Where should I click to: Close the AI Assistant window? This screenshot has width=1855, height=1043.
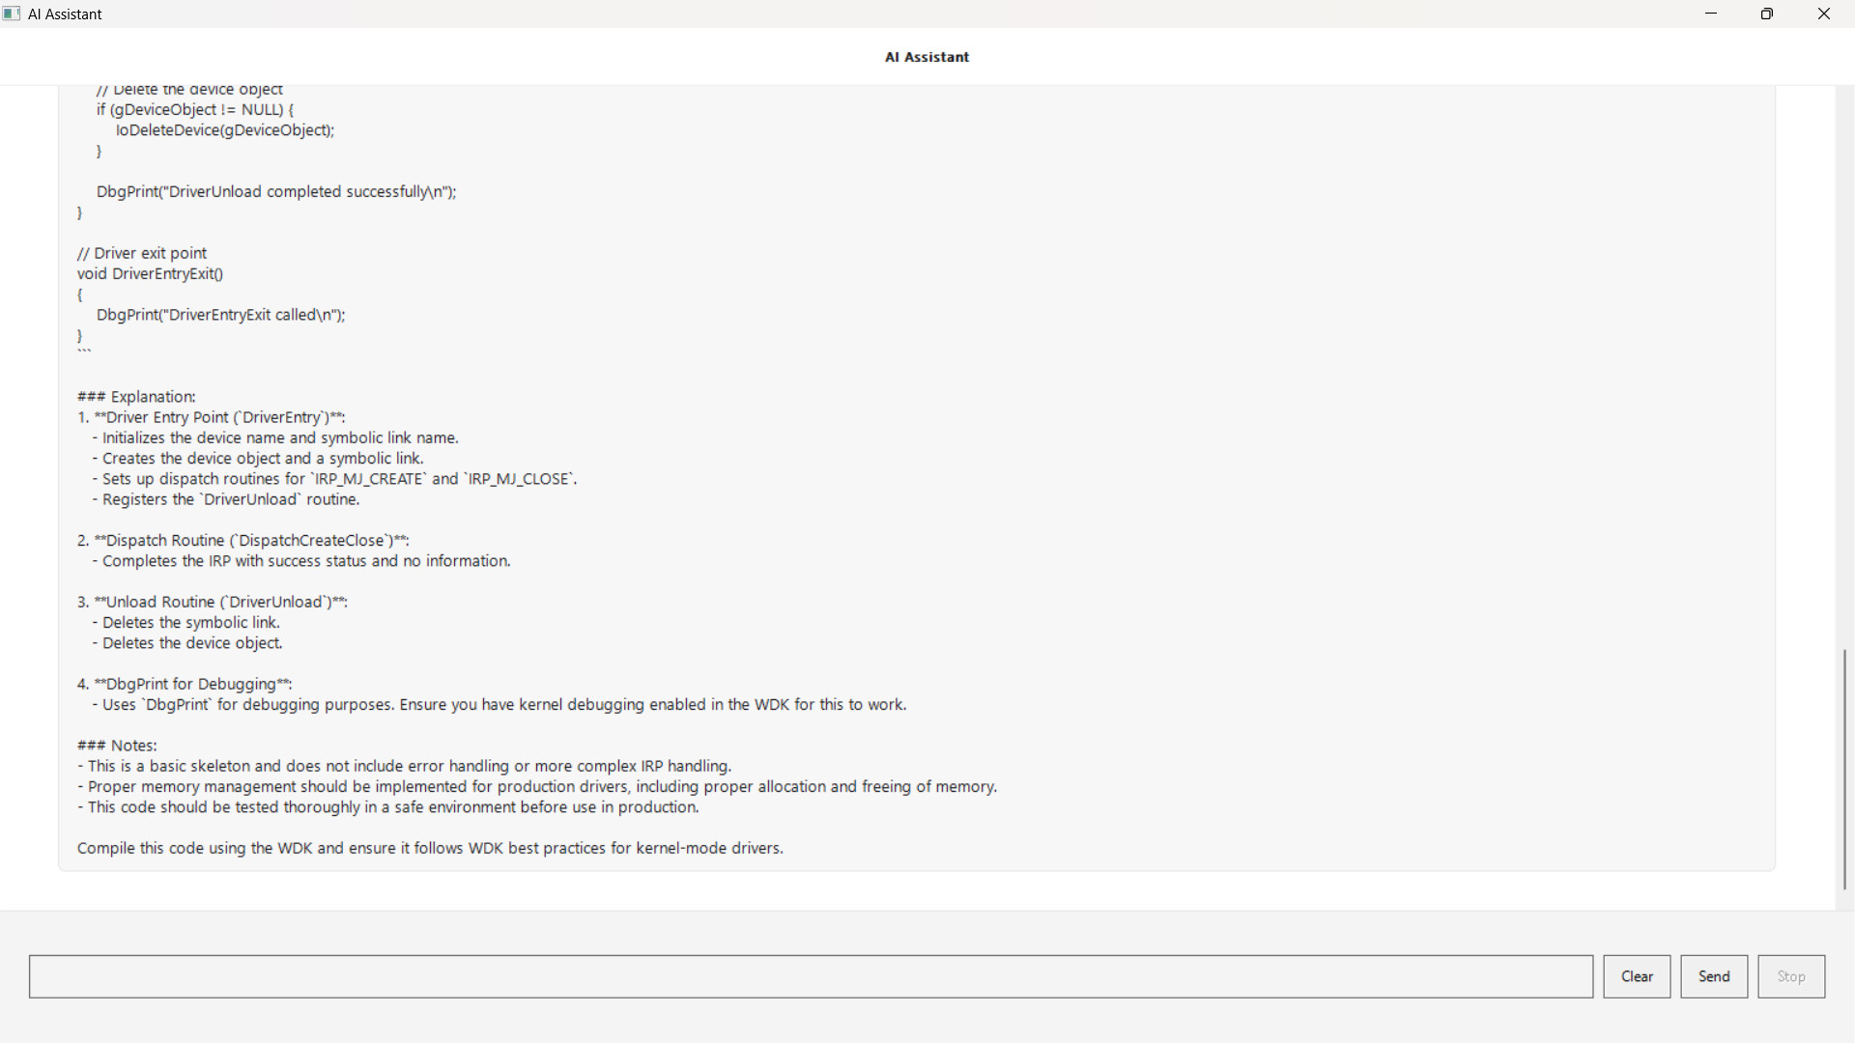pyautogui.click(x=1824, y=14)
